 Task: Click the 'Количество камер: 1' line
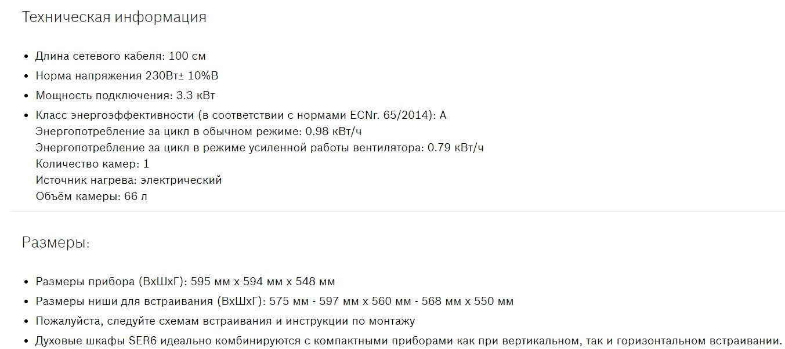tap(92, 164)
